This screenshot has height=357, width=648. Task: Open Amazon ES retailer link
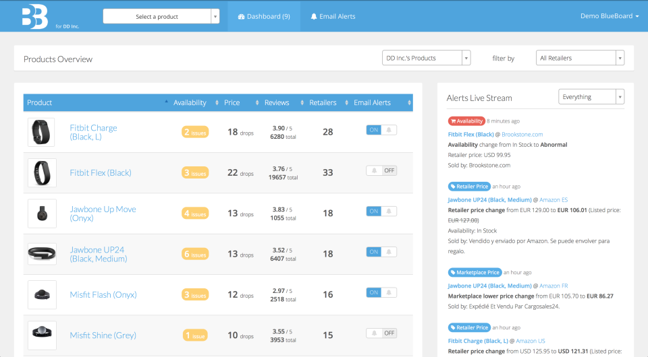pos(553,200)
